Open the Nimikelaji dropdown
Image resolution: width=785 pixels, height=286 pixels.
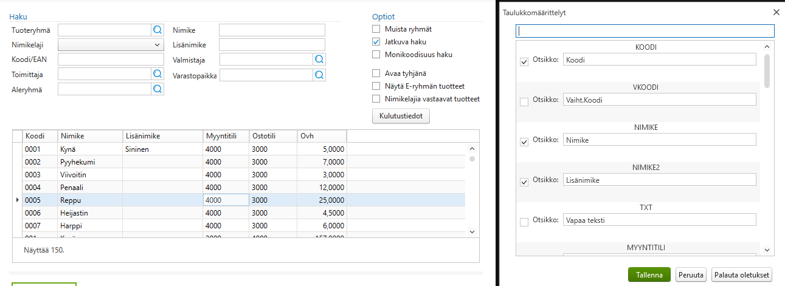click(111, 45)
